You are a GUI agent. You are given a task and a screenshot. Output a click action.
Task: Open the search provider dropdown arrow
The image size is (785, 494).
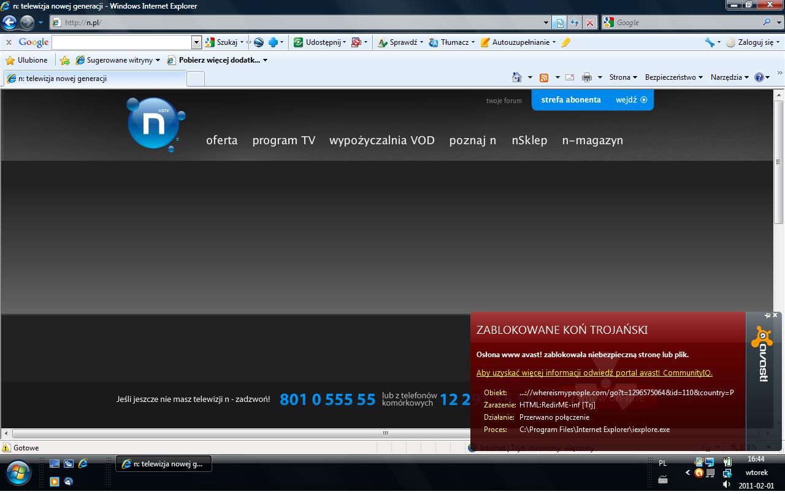tap(778, 23)
